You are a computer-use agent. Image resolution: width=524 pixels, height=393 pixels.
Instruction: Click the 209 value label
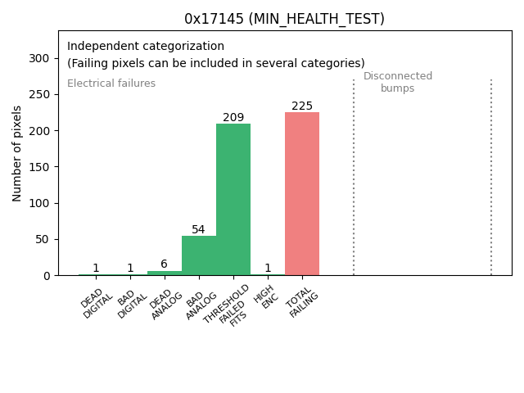[x=233, y=118]
